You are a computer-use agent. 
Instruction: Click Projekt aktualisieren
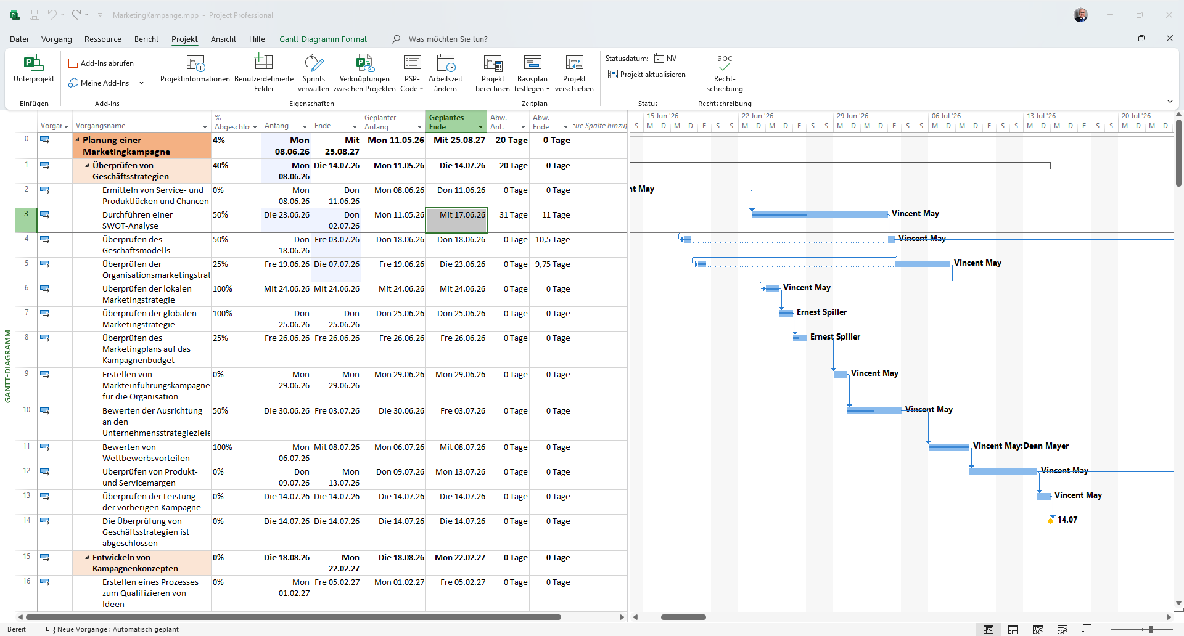tap(647, 75)
